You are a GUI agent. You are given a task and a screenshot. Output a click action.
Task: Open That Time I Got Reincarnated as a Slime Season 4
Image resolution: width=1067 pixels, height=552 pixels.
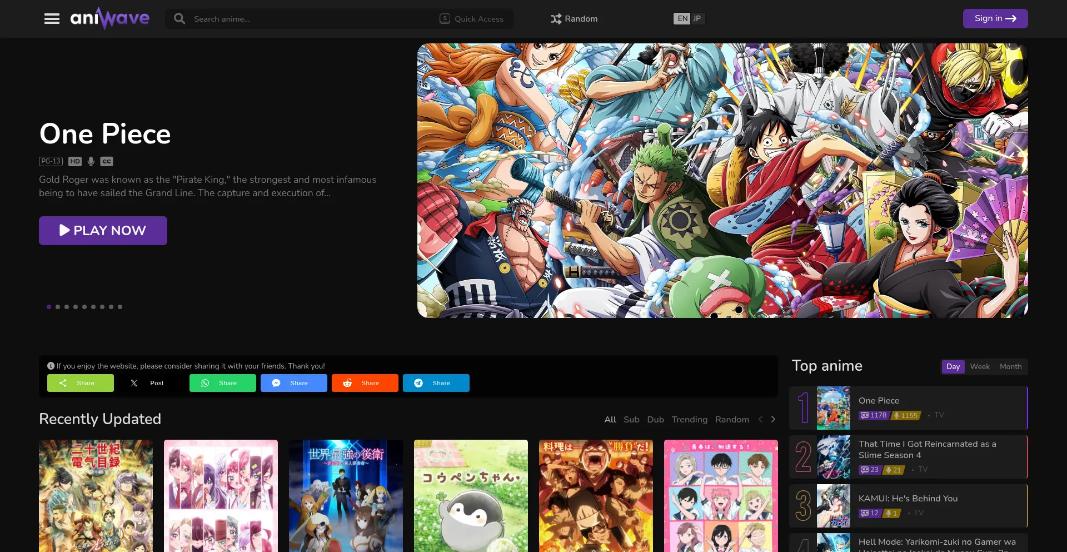[927, 450]
